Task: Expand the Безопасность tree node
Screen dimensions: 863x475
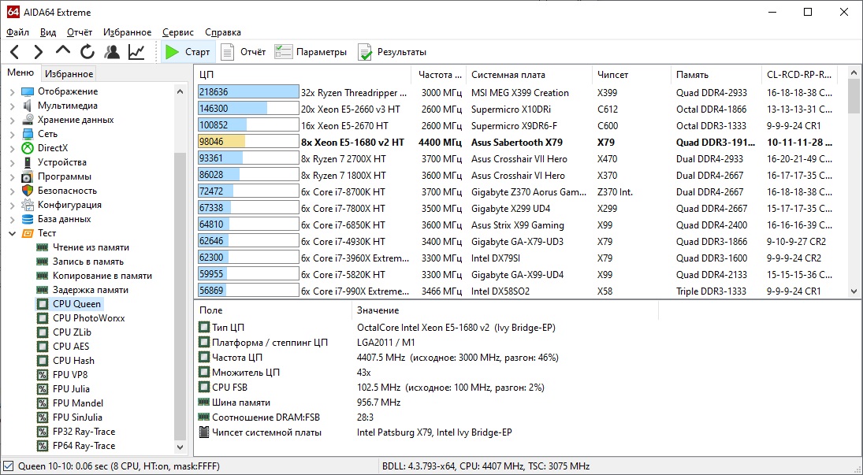Action: [12, 191]
